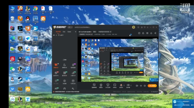Screen dimensions: 194x108
Task: Hide the 全屏7 source with eye icon
Action: click(54, 35)
